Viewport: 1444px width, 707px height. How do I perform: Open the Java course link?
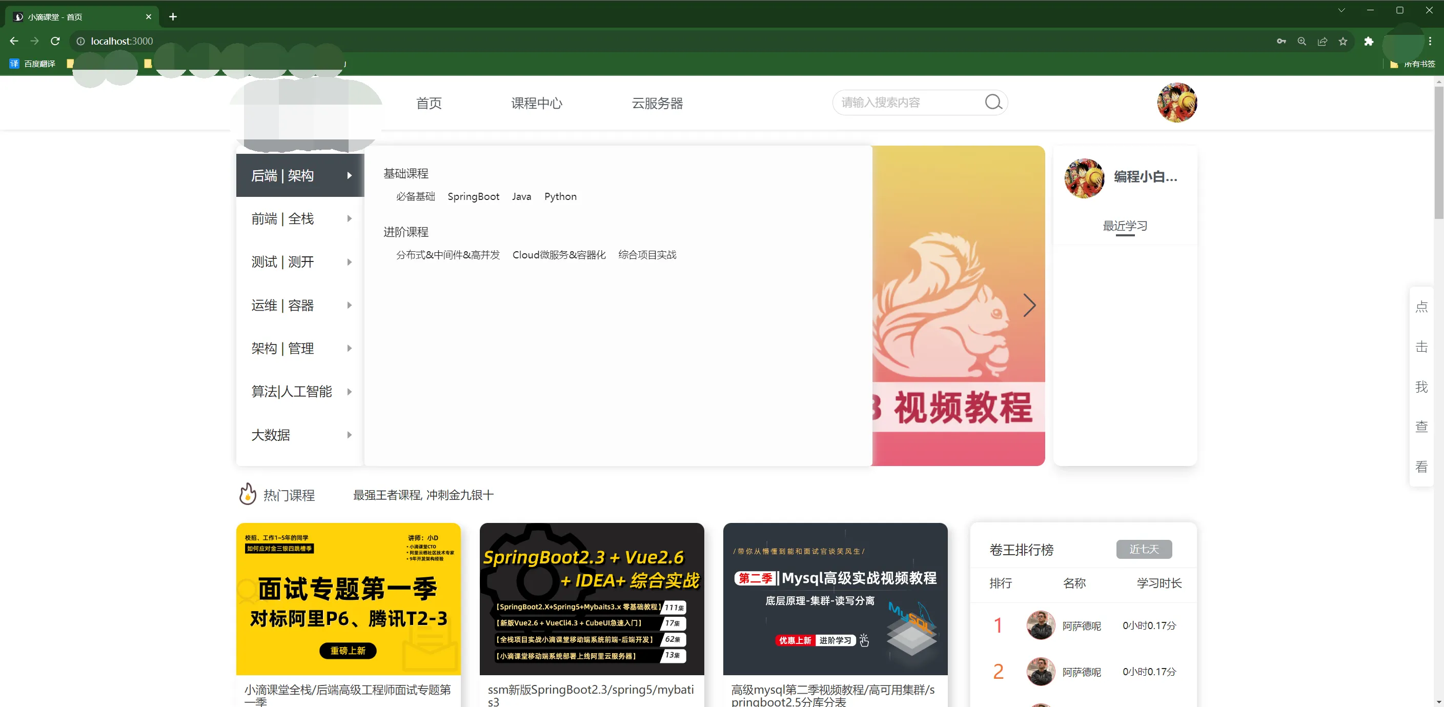coord(521,196)
